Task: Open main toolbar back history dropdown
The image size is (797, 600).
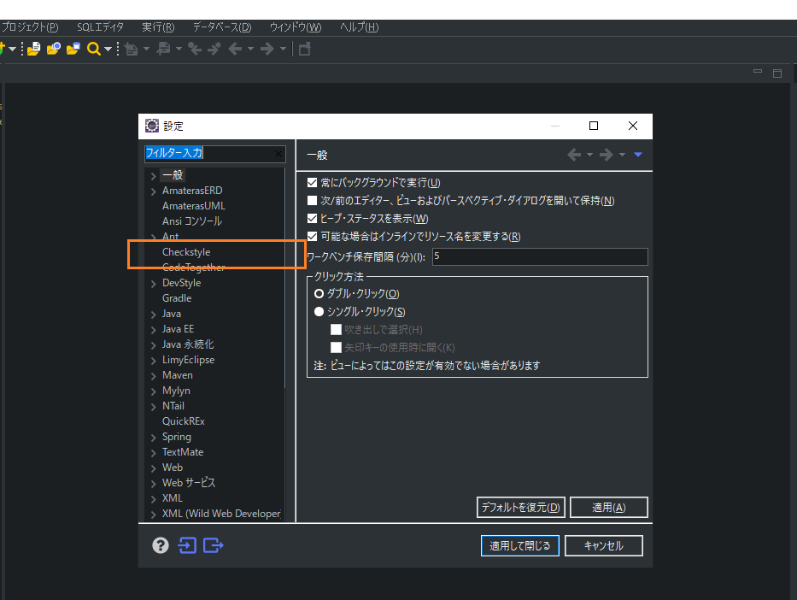Action: tap(250, 50)
